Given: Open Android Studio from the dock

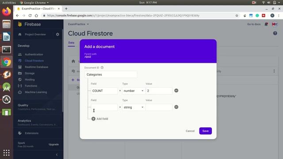Looking at the screenshot, I should point(6,87).
